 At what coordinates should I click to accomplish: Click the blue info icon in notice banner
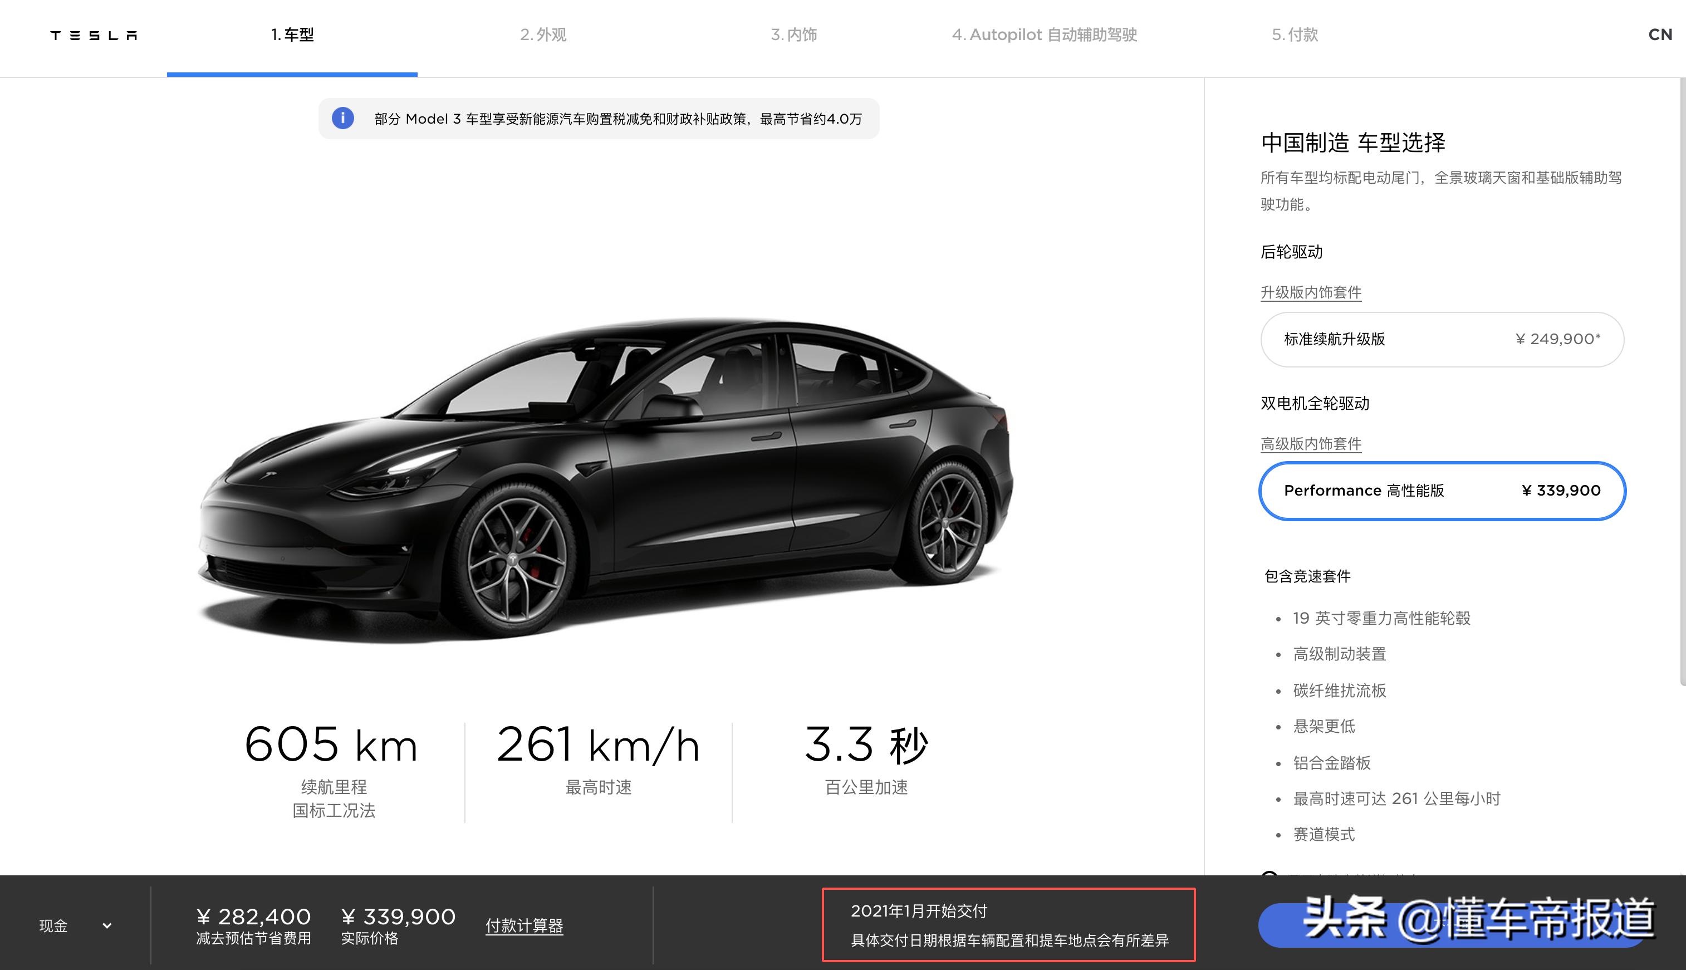tap(342, 119)
